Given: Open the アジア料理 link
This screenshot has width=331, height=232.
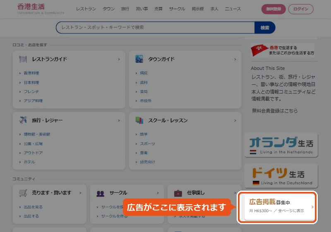Looking at the screenshot, I should point(33,100).
